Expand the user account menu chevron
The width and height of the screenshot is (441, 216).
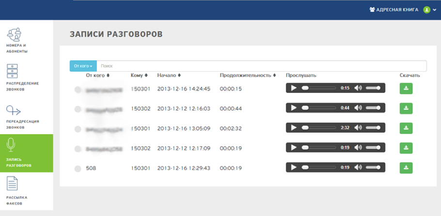click(435, 10)
